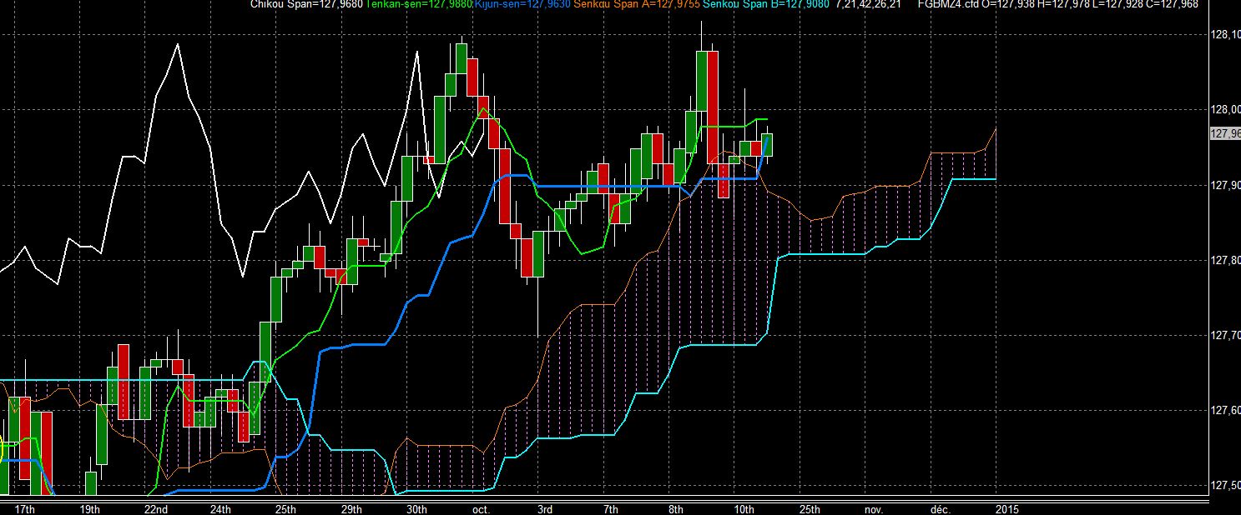Click the current price tag 127,96
The width and height of the screenshot is (1241, 515).
pyautogui.click(x=1224, y=133)
